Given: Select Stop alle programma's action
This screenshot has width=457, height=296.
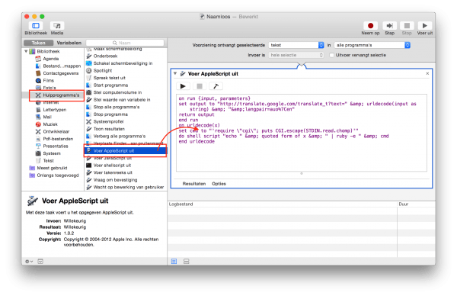Looking at the screenshot, I should tap(113, 107).
